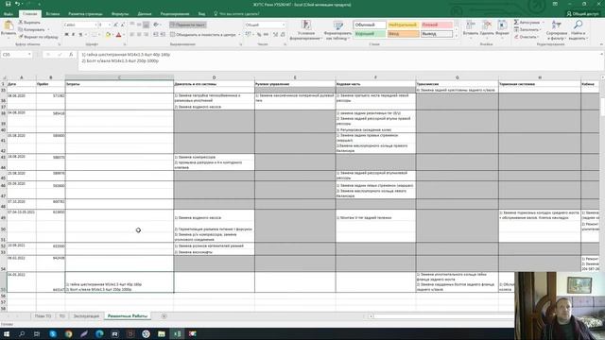605x340 pixels.
Task: Toggle align text right
Action: (x=147, y=35)
